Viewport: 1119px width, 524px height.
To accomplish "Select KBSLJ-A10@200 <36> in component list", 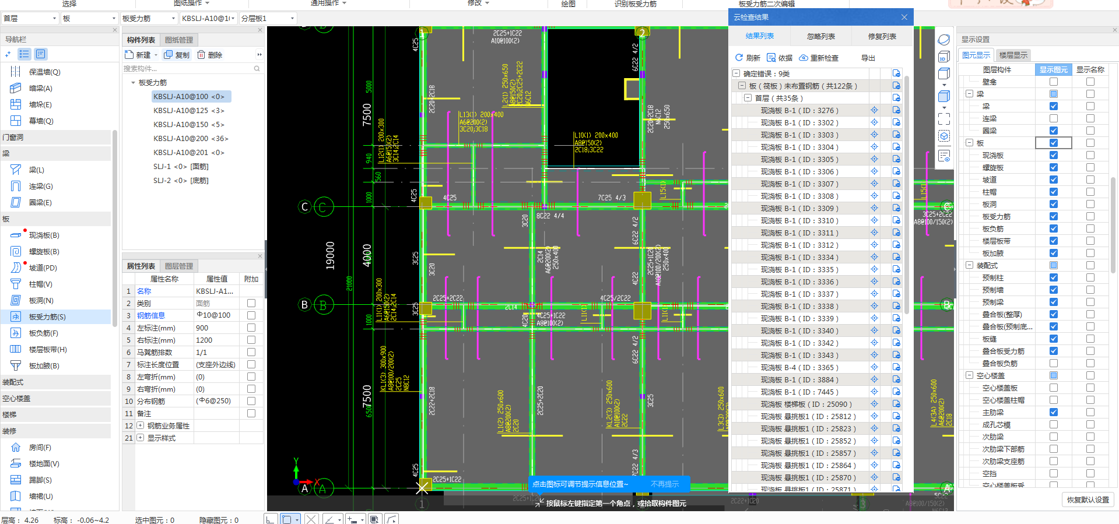I will pyautogui.click(x=191, y=139).
